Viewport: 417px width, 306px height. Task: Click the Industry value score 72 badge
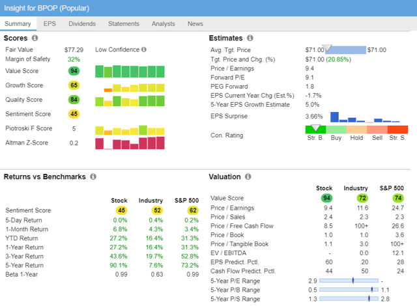[362, 198]
